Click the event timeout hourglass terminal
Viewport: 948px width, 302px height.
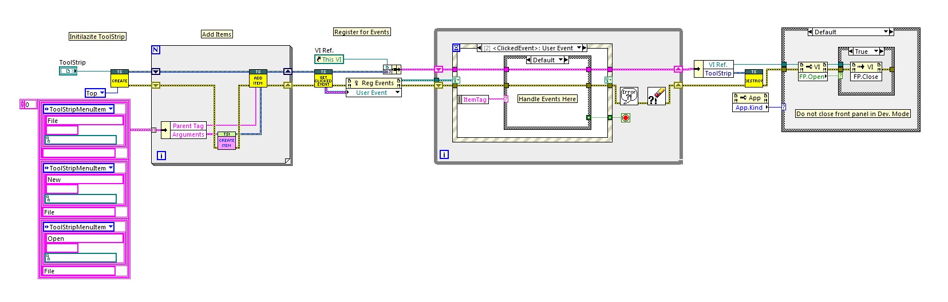point(456,48)
